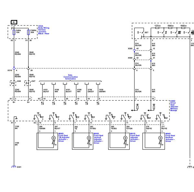Select the 1270 ohm resistor

click(157, 28)
